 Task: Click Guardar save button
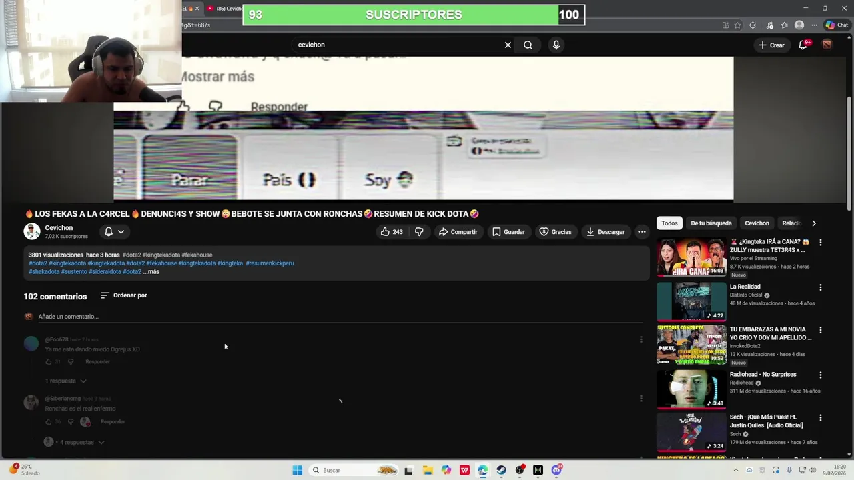pos(508,232)
